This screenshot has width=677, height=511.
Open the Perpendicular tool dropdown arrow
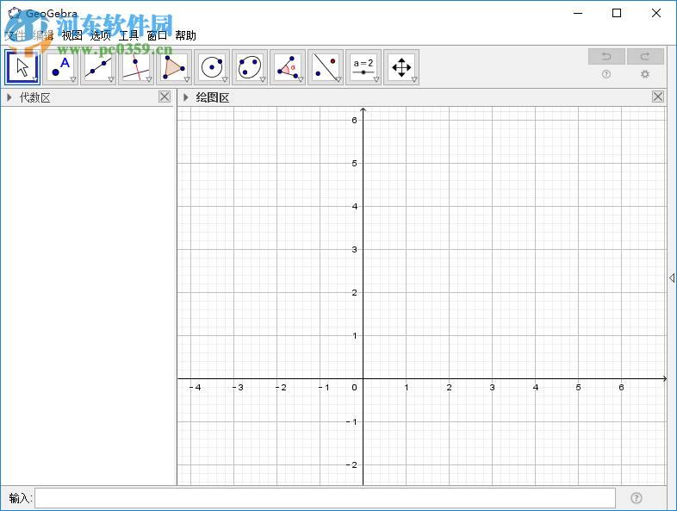149,79
